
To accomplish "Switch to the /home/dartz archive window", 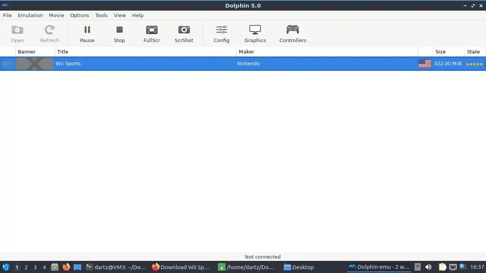I will coord(247,267).
